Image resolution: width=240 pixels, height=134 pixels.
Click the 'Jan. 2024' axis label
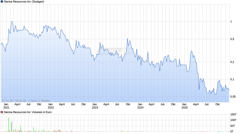(140, 106)
